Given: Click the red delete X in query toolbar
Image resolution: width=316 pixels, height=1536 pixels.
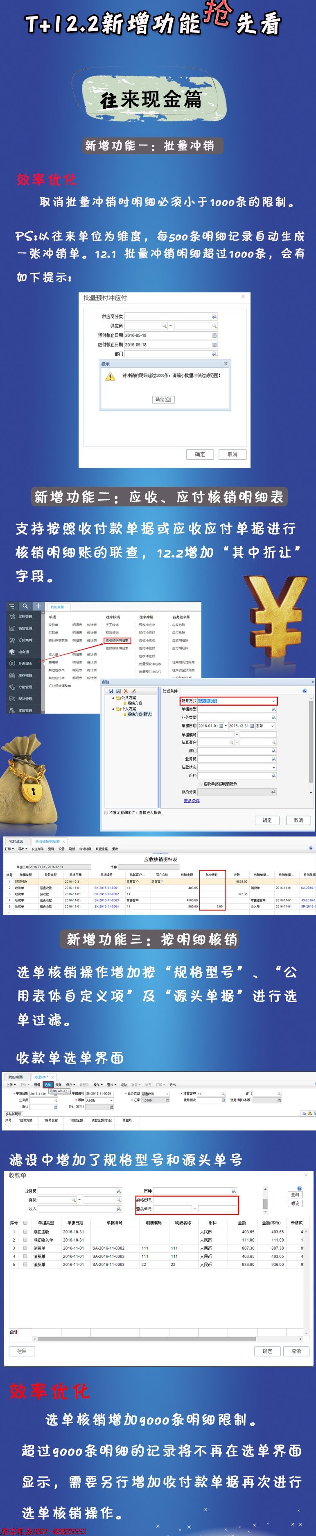Looking at the screenshot, I should 126,691.
